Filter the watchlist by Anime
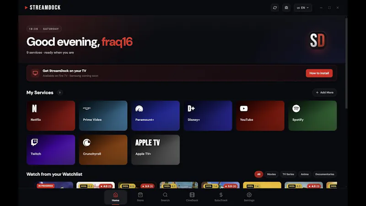The width and height of the screenshot is (366, 206). (x=305, y=174)
